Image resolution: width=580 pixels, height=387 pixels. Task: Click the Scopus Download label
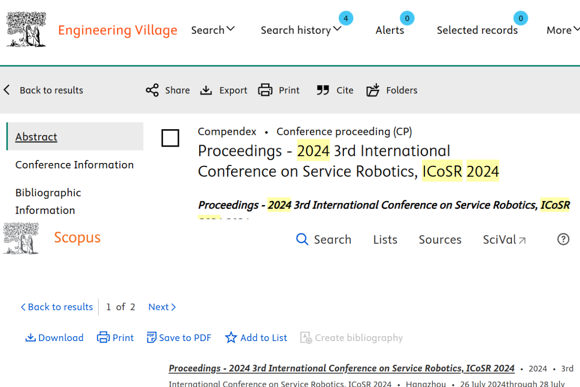(x=61, y=338)
